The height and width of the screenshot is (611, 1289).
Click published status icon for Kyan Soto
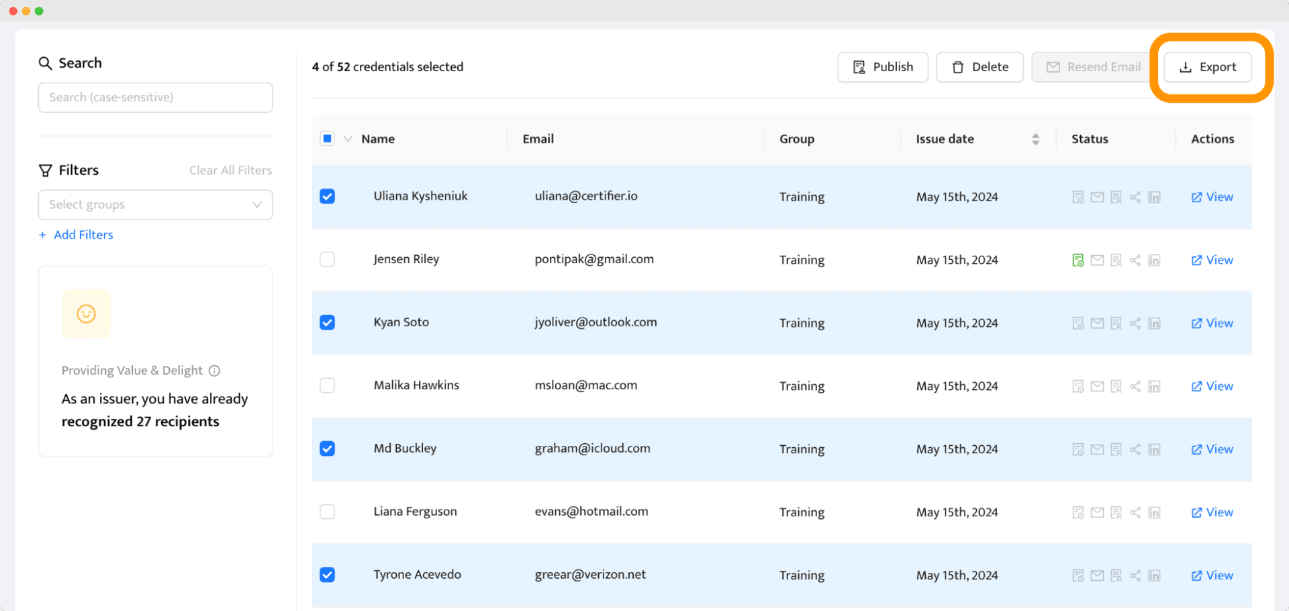(1078, 323)
